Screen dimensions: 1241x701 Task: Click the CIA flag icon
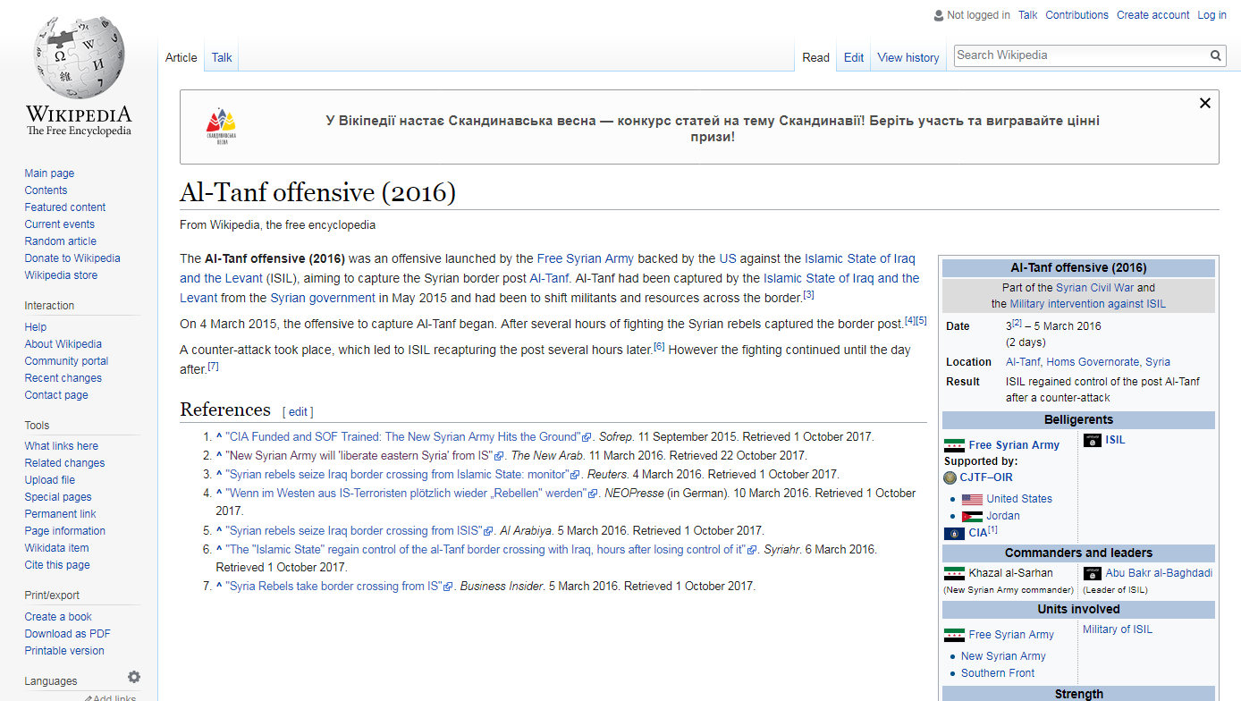pyautogui.click(x=954, y=533)
